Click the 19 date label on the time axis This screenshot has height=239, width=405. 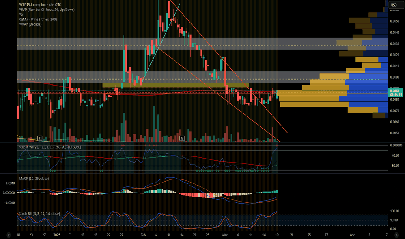(277, 235)
